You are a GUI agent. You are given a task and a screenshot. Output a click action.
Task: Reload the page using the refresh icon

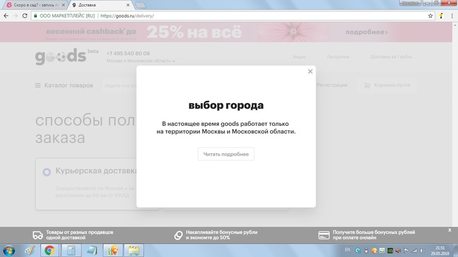[25, 16]
